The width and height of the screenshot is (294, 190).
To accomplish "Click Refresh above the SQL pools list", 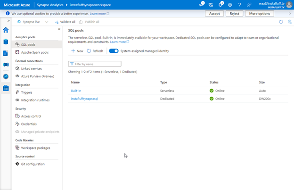I will point(95,51).
